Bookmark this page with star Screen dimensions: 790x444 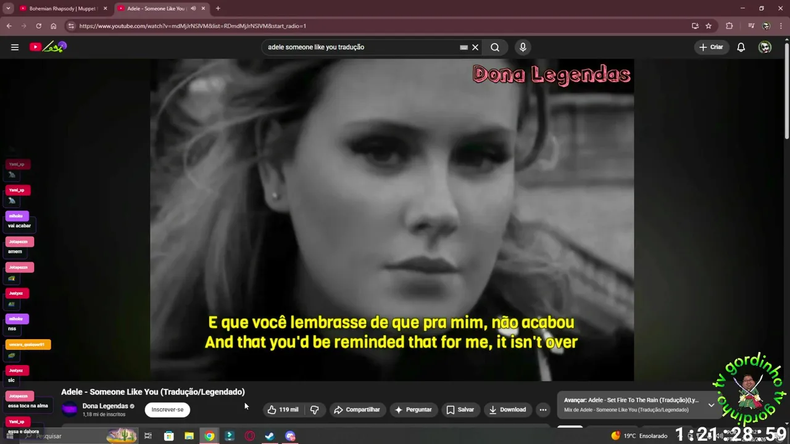[709, 26]
